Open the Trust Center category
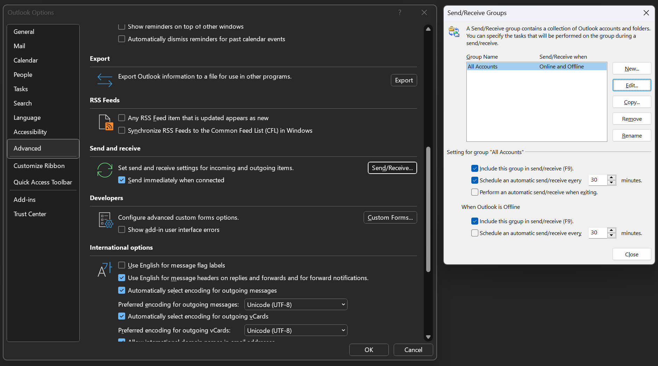This screenshot has width=658, height=366. point(30,214)
